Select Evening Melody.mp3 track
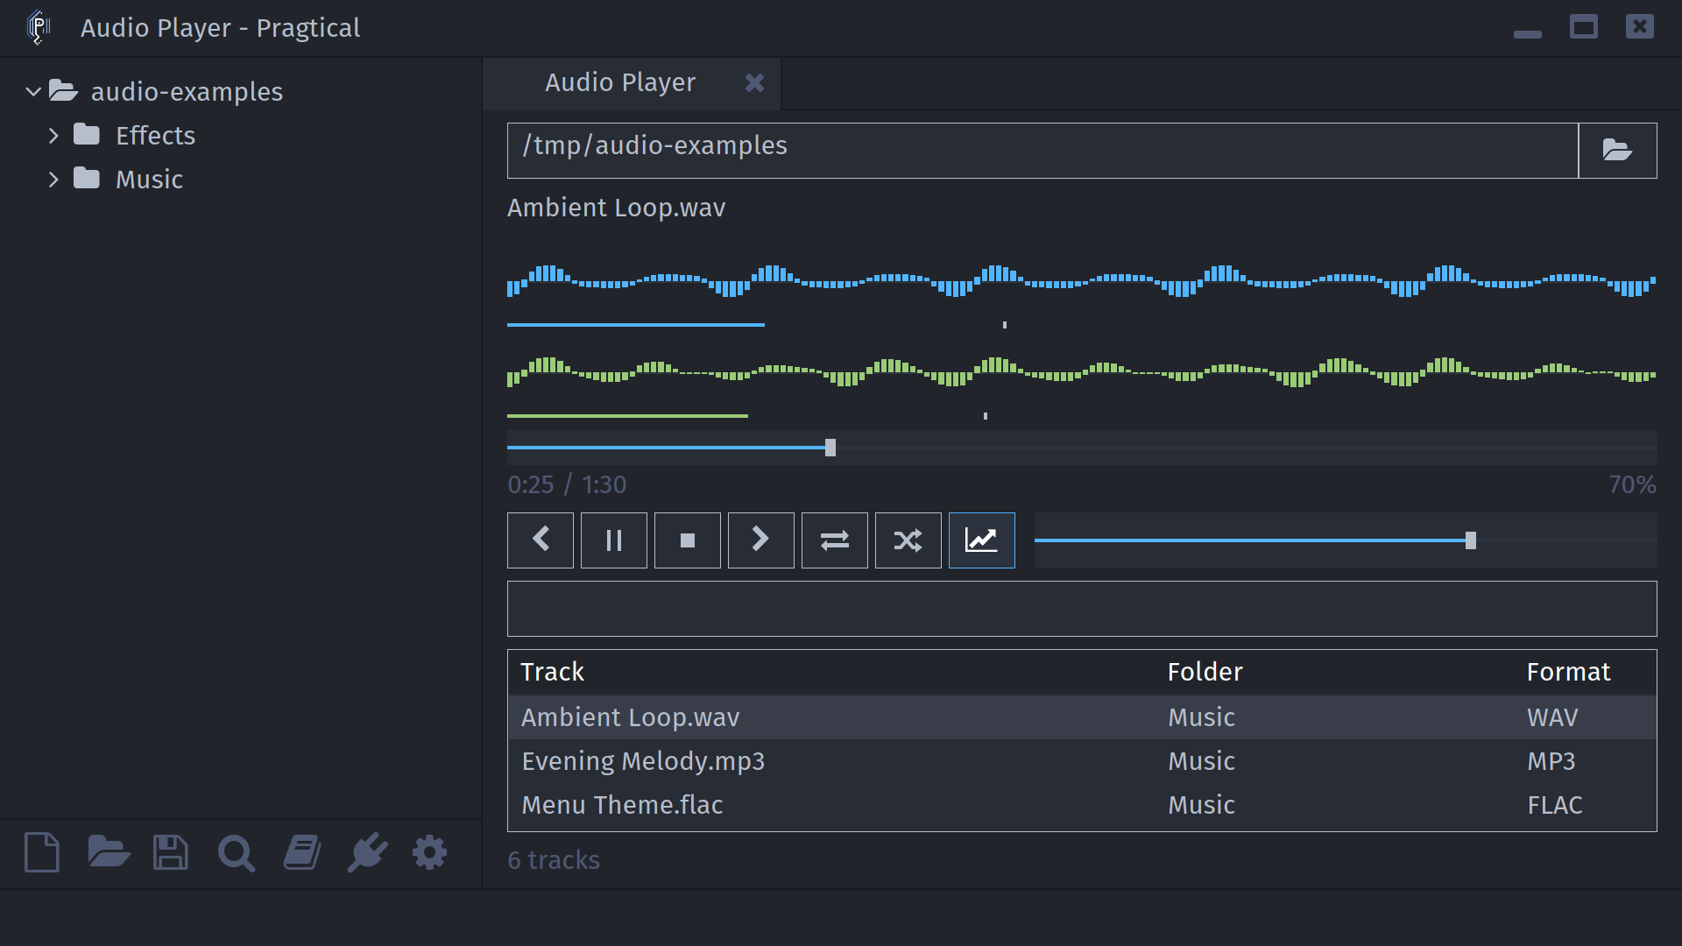1682x946 pixels. tap(1082, 761)
